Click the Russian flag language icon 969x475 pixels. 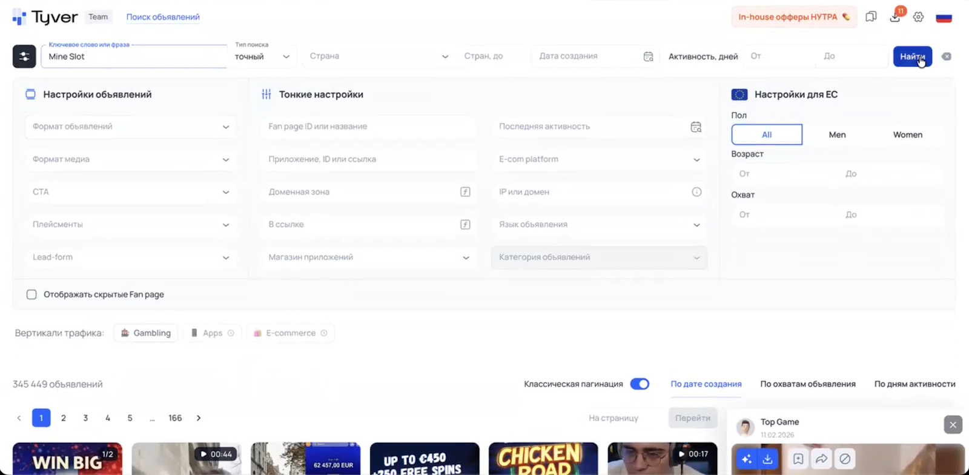pyautogui.click(x=944, y=17)
